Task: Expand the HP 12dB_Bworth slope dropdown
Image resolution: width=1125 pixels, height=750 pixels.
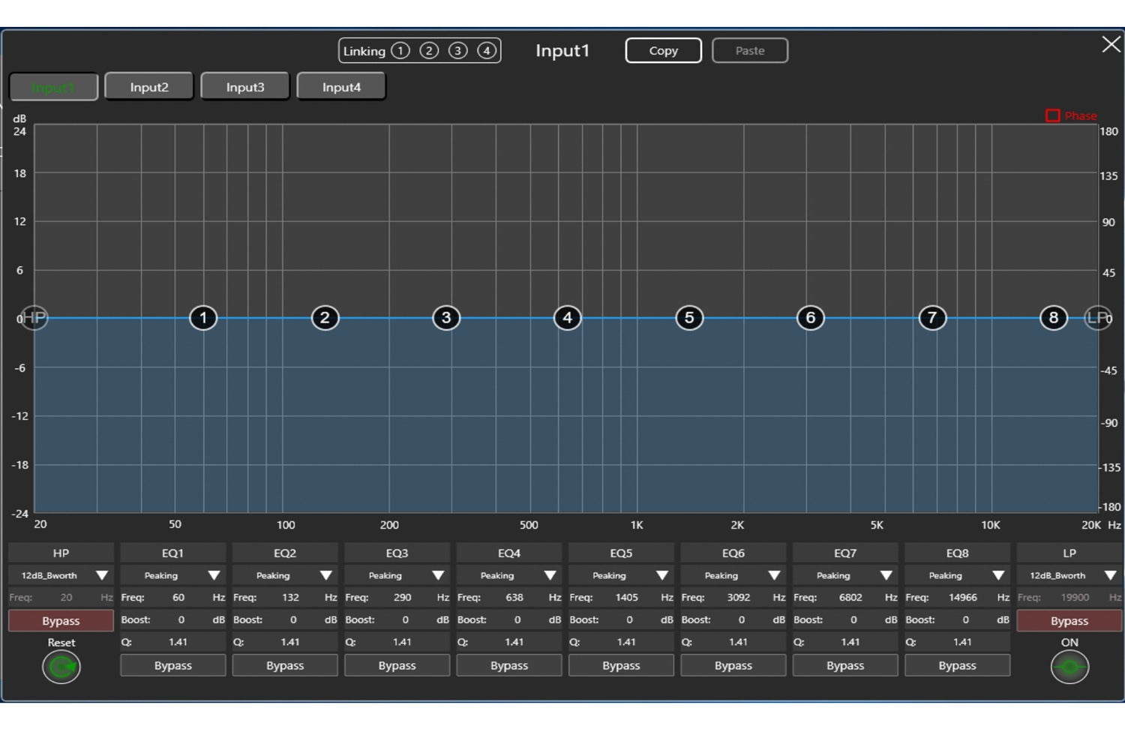Action: point(102,575)
